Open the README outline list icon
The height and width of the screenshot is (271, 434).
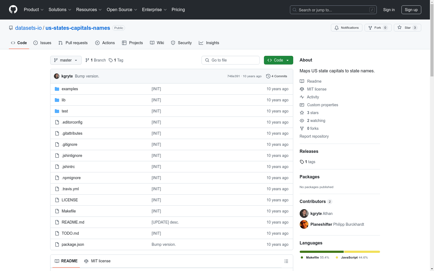tap(286, 261)
